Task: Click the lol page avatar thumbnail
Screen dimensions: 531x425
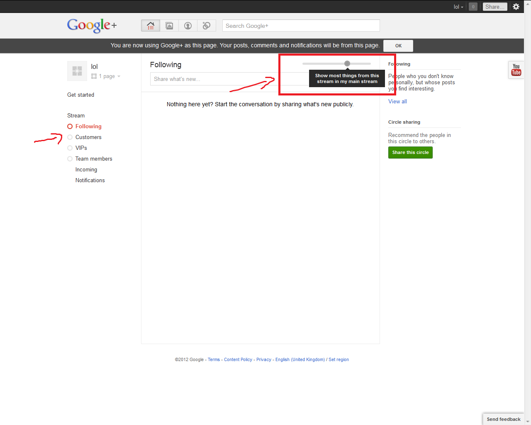Action: [77, 71]
